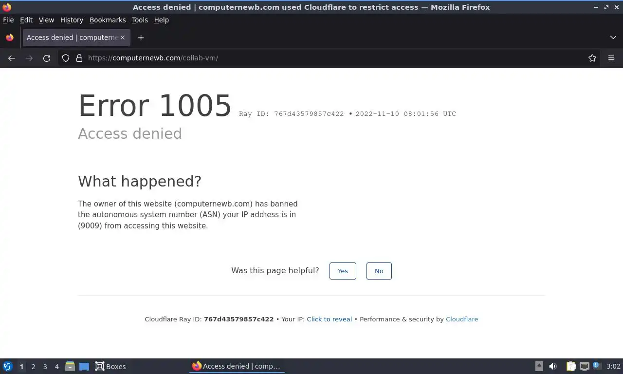The height and width of the screenshot is (374, 623).
Task: Open a new tab with plus button
Action: click(x=141, y=37)
